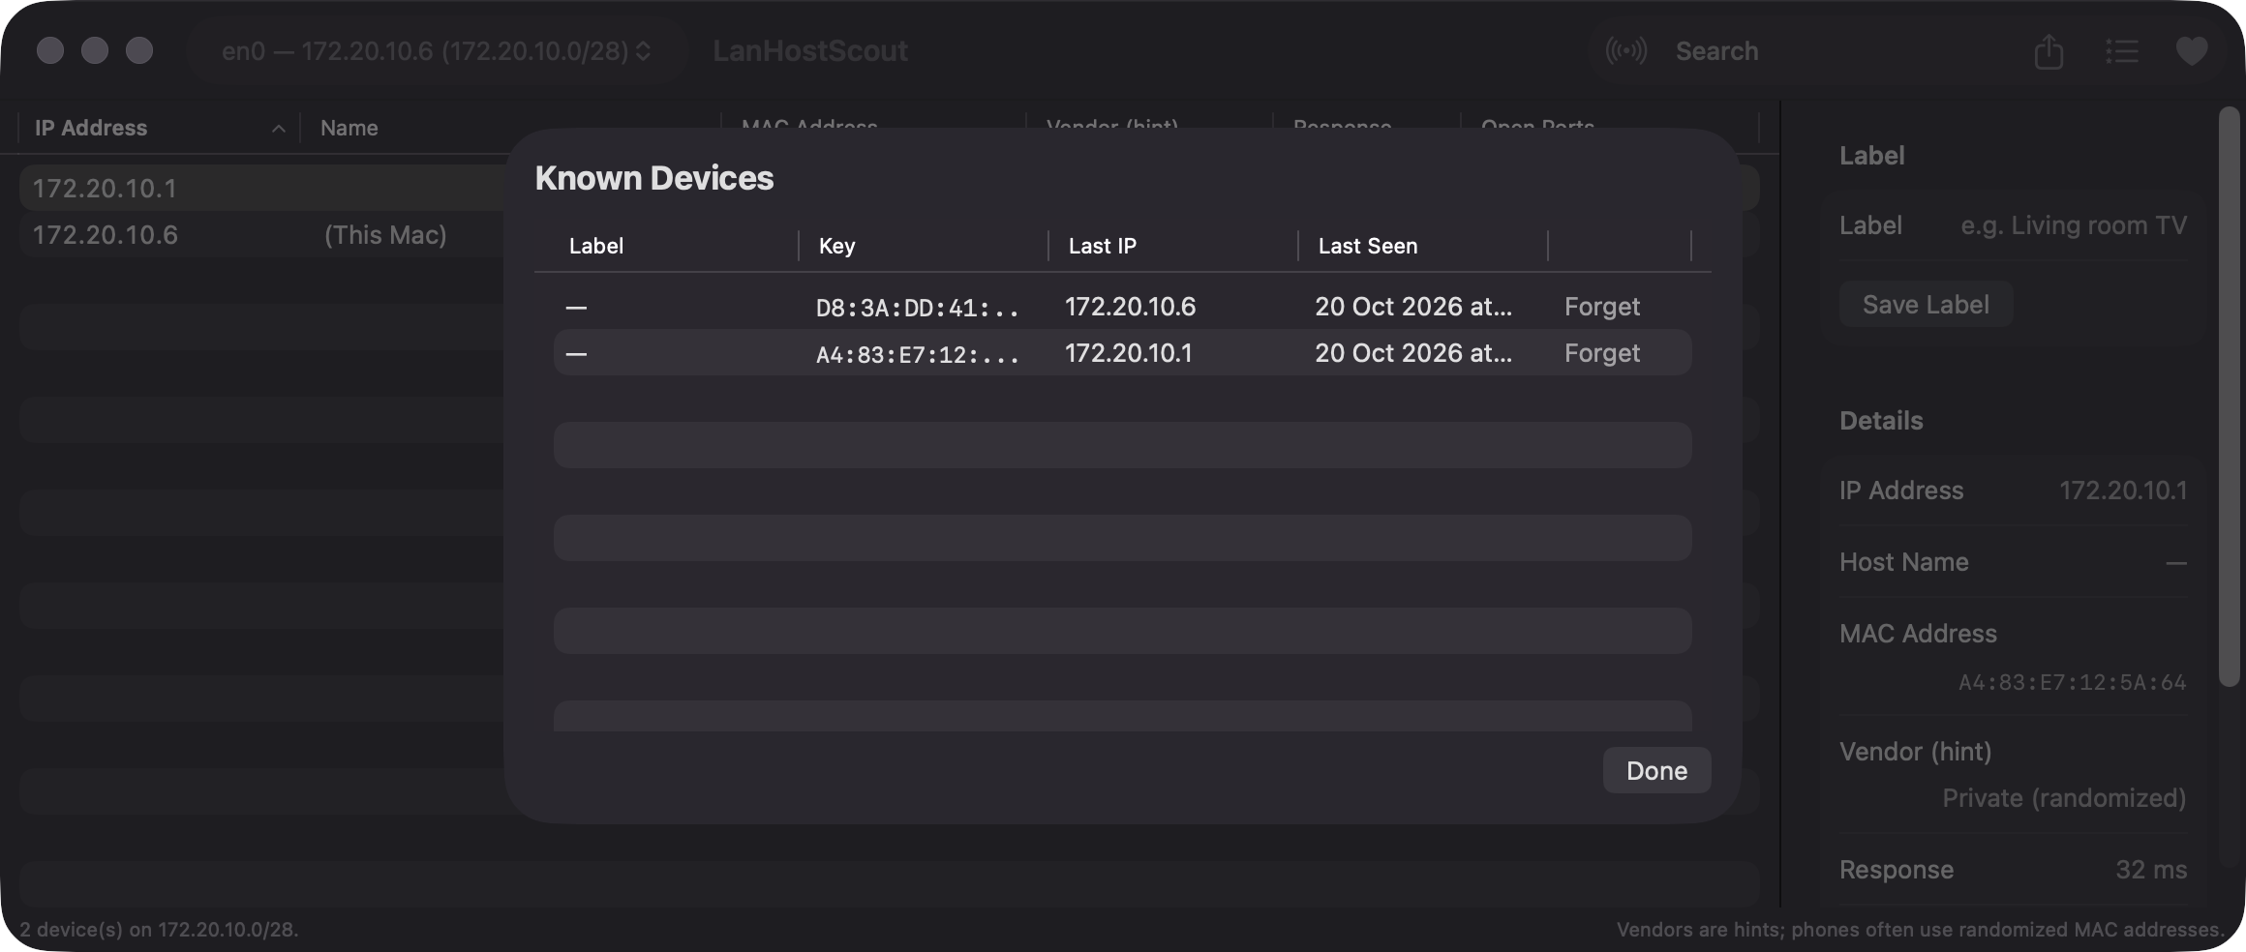Click the Label column header in Known Devices
Viewport: 2246px width, 952px height.
pos(595,246)
